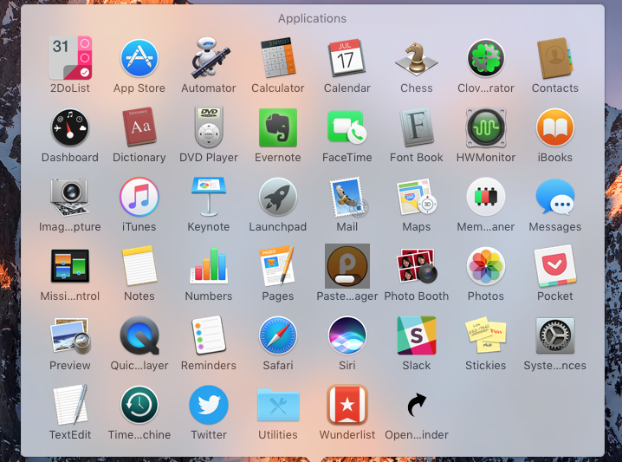Open the Contacts address book
Viewport: 622px width, 462px height.
pyautogui.click(x=555, y=58)
